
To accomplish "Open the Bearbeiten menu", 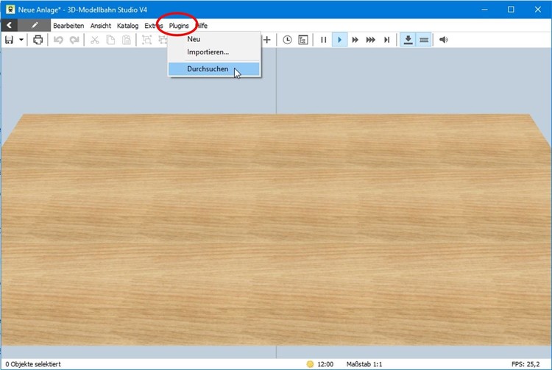I will coord(68,25).
